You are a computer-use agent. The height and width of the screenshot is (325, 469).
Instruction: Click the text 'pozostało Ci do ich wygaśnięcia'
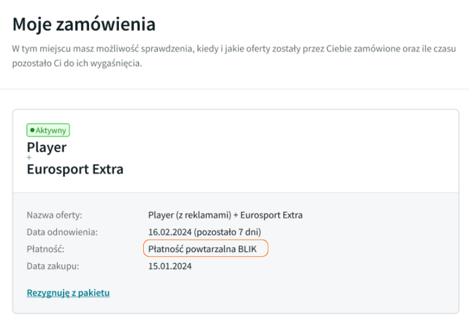point(77,63)
